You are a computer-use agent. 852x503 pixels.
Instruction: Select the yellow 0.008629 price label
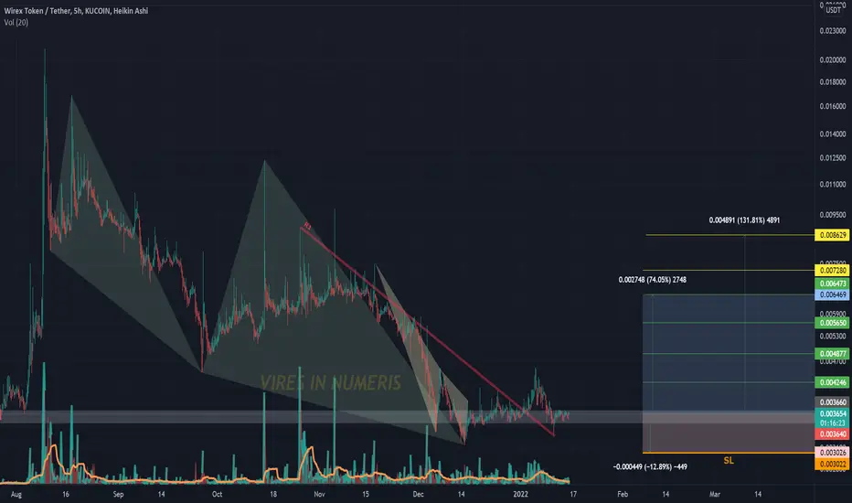tap(833, 235)
